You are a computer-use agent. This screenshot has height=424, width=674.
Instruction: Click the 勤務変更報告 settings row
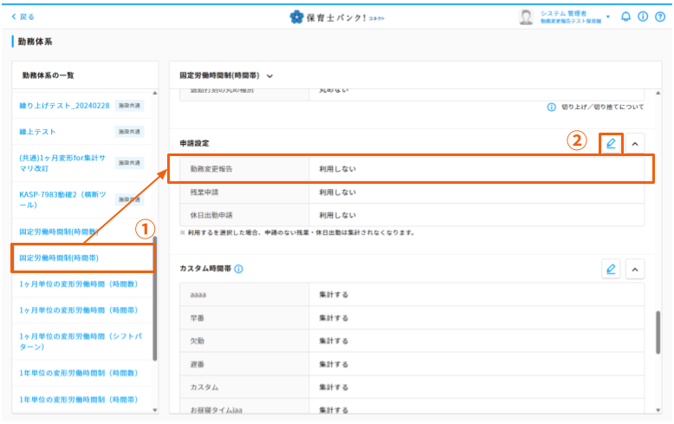coord(411,168)
